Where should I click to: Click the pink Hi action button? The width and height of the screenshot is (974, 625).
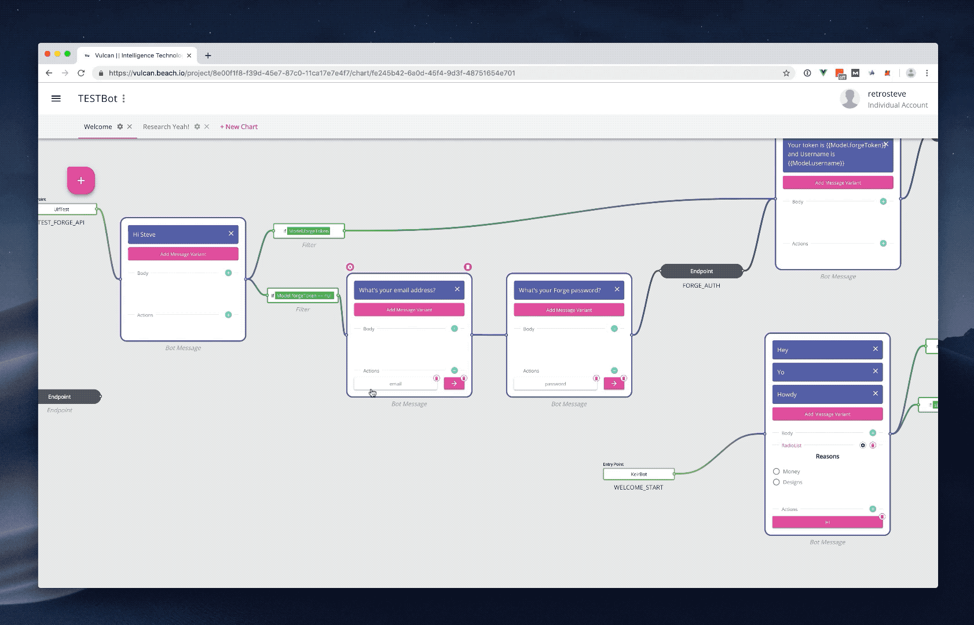[x=827, y=522]
